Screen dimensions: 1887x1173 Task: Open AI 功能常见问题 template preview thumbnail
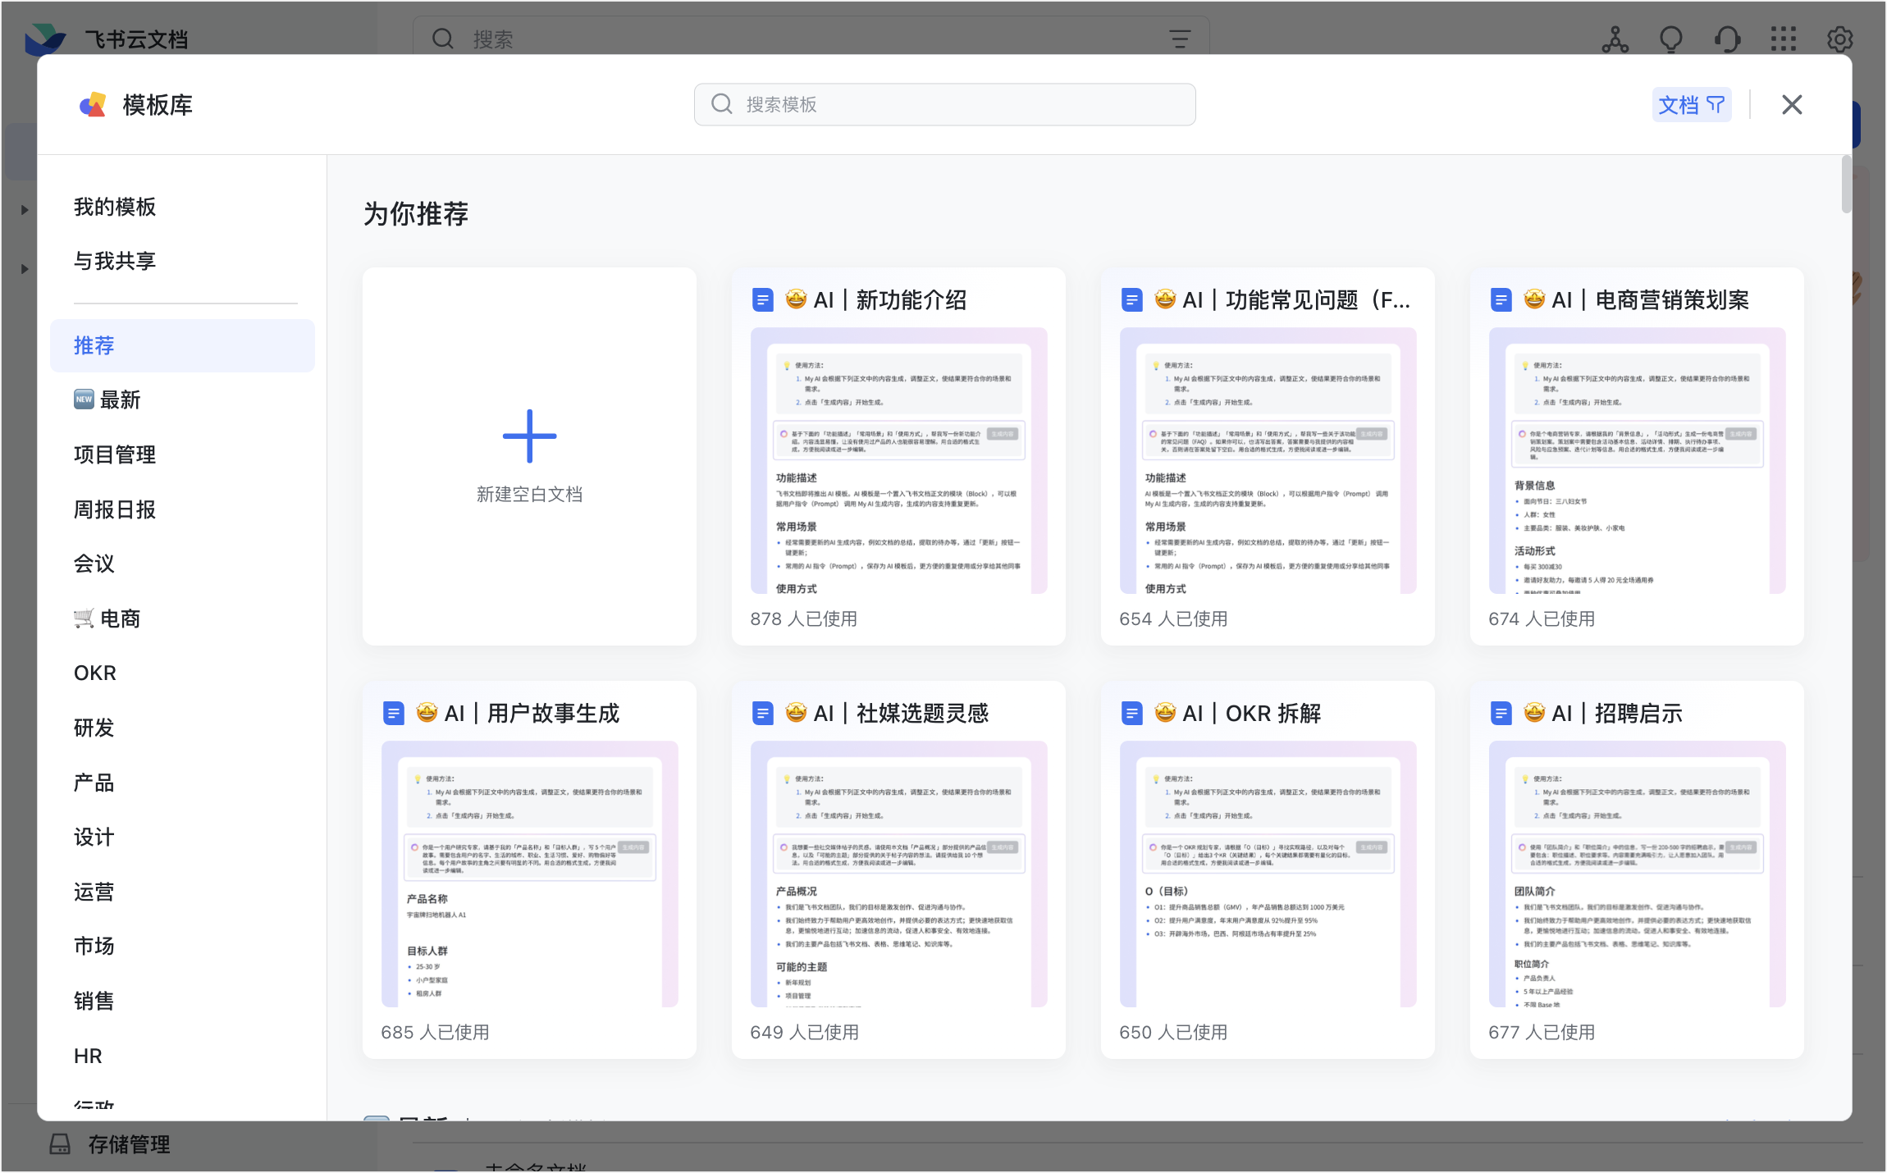click(1268, 460)
